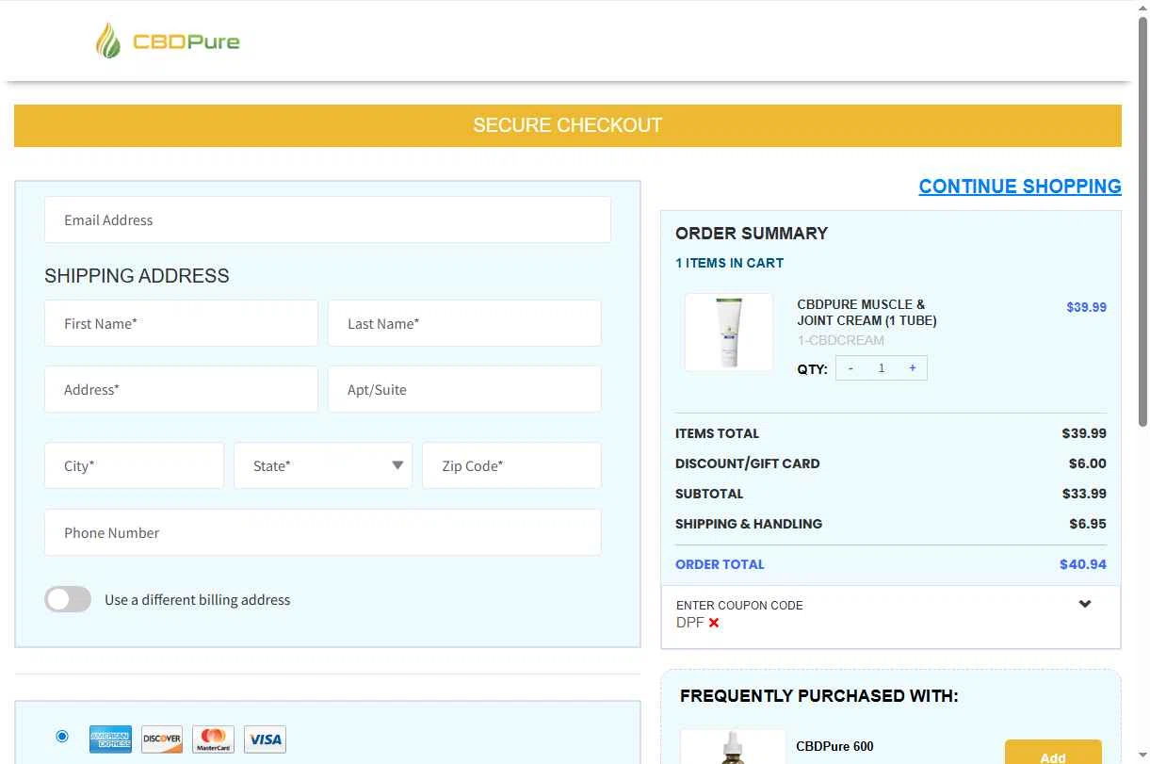
Task: Select the credit card payment radio button
Action: click(x=62, y=736)
